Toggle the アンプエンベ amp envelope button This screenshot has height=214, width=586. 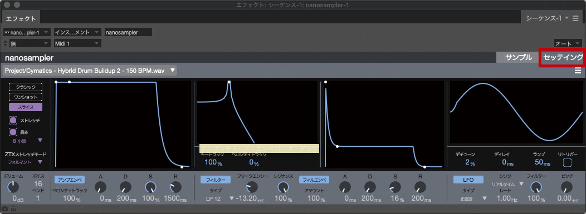tap(70, 180)
